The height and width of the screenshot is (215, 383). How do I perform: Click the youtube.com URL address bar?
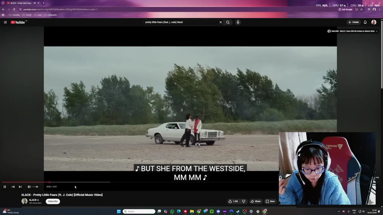(60, 9)
